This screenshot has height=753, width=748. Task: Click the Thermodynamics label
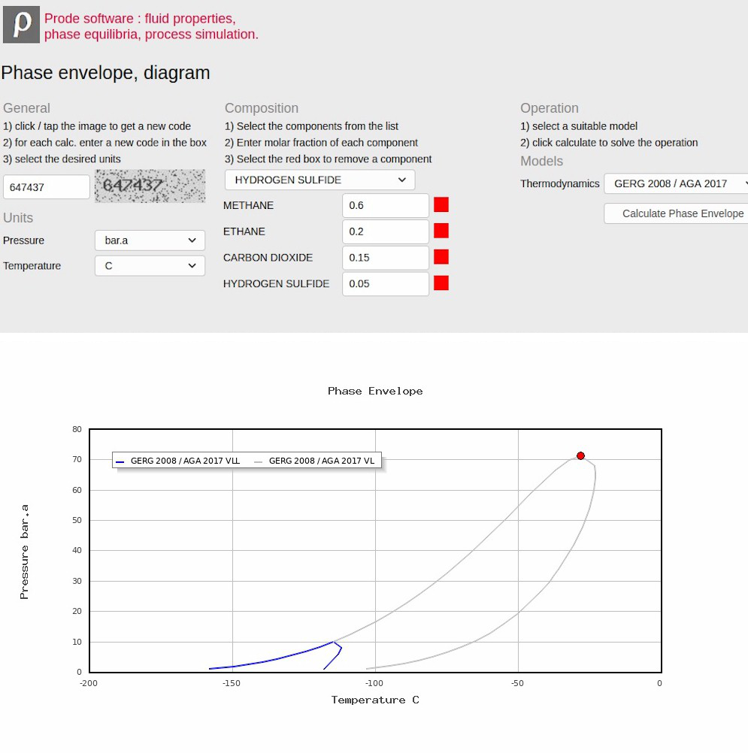pos(560,184)
